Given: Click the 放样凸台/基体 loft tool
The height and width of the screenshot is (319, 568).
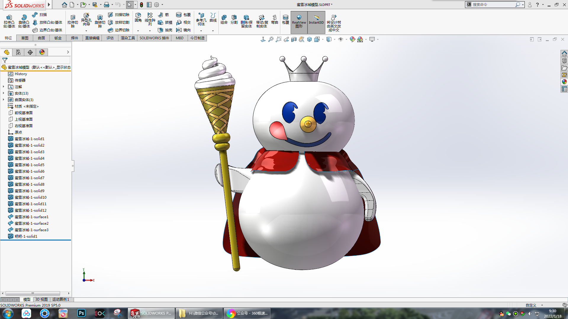Looking at the screenshot, I should [47, 22].
